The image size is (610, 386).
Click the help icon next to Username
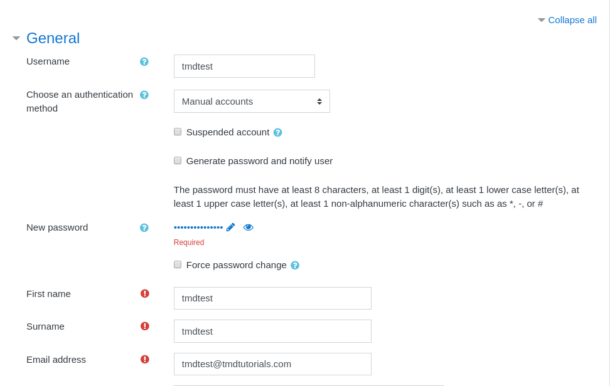(x=144, y=61)
